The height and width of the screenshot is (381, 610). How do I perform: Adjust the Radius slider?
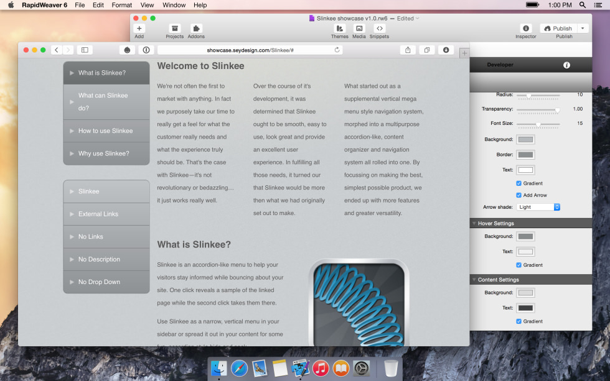click(x=538, y=95)
